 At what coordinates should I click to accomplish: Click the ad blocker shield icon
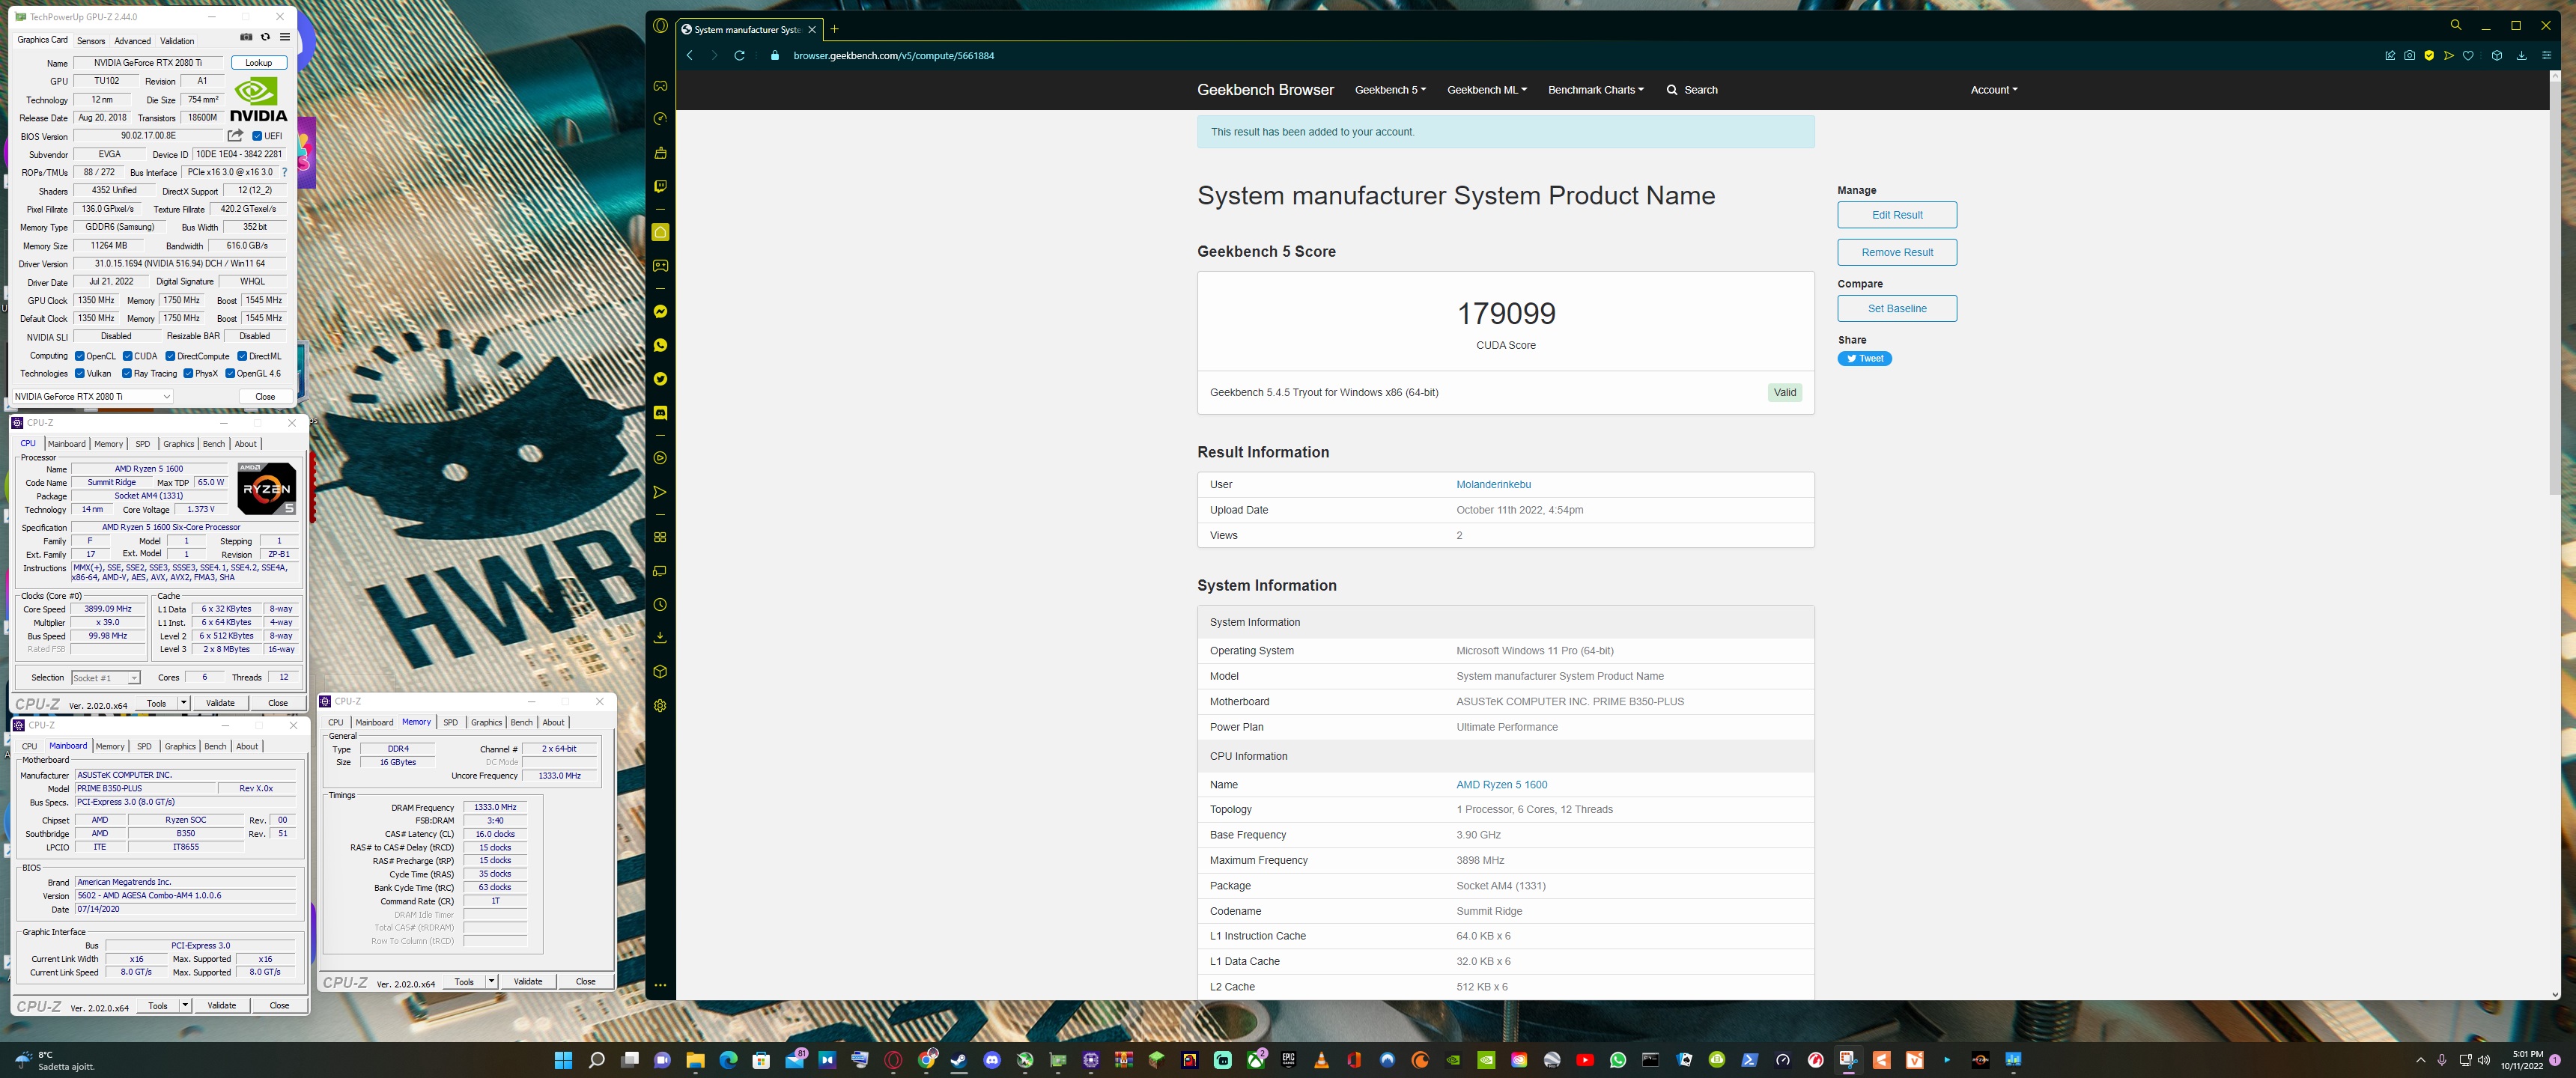(x=2429, y=55)
